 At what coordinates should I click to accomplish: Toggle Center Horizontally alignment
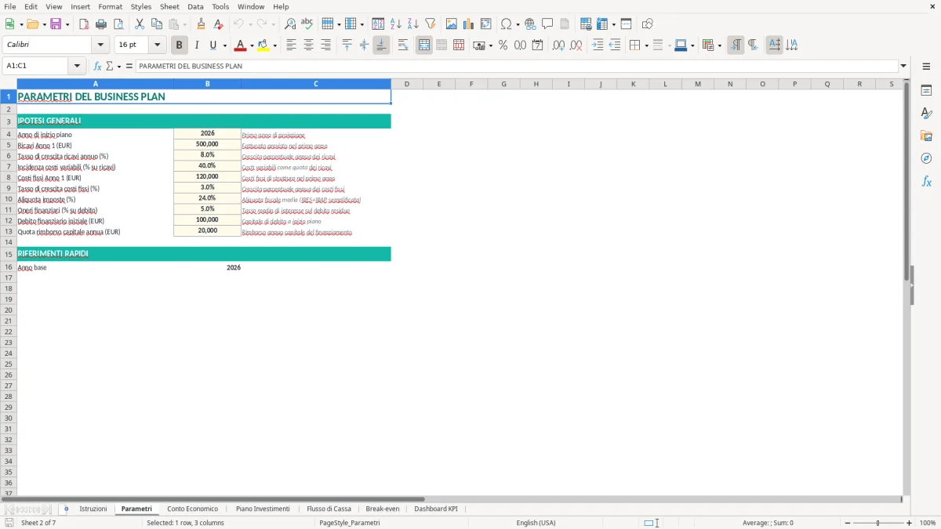(x=308, y=45)
